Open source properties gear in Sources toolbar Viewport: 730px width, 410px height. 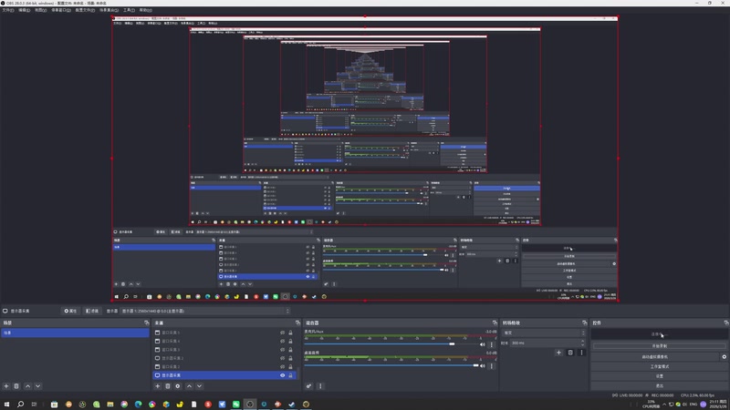click(x=178, y=385)
